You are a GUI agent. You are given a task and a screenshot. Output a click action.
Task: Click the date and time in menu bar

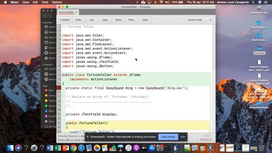[200, 2]
